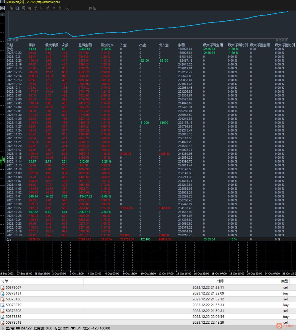Image resolution: width=296 pixels, height=330 pixels.
Task: Click the buy order icon for 50373386
Action: (2, 317)
